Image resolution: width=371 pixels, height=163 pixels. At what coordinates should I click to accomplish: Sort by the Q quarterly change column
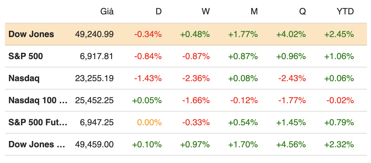(x=302, y=12)
